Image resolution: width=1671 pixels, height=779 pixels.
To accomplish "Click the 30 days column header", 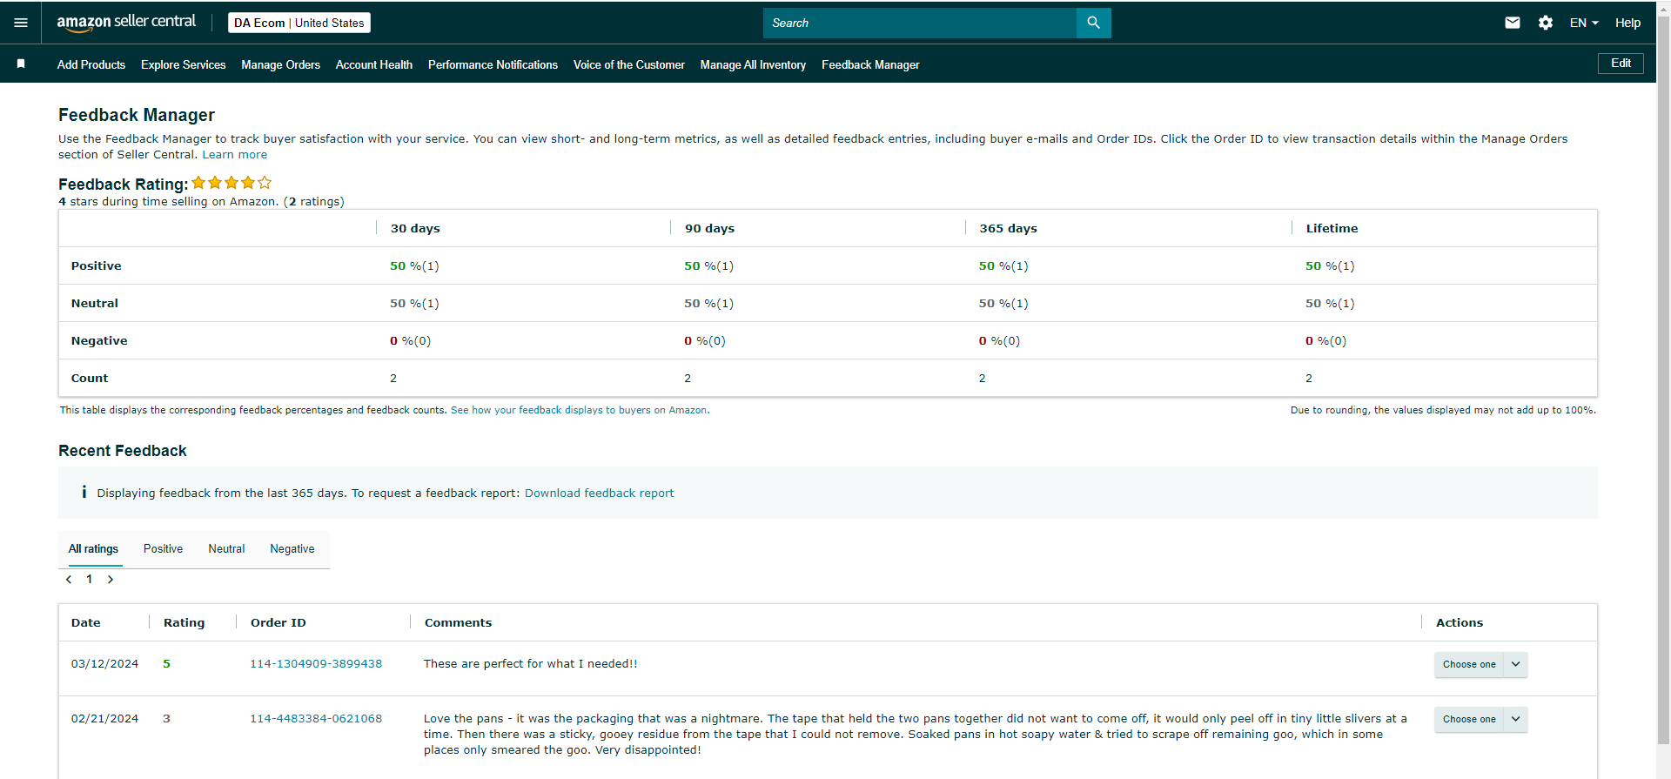I will coord(415,229).
